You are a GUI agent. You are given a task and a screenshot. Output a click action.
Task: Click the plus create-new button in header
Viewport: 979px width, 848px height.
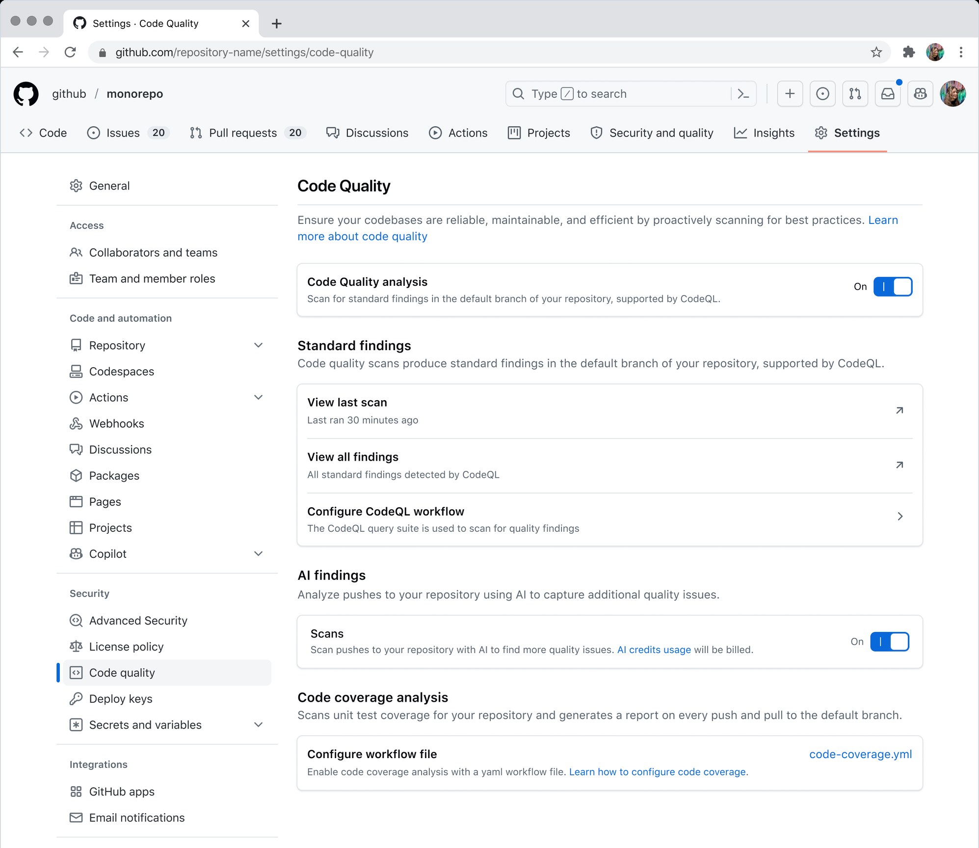point(790,94)
